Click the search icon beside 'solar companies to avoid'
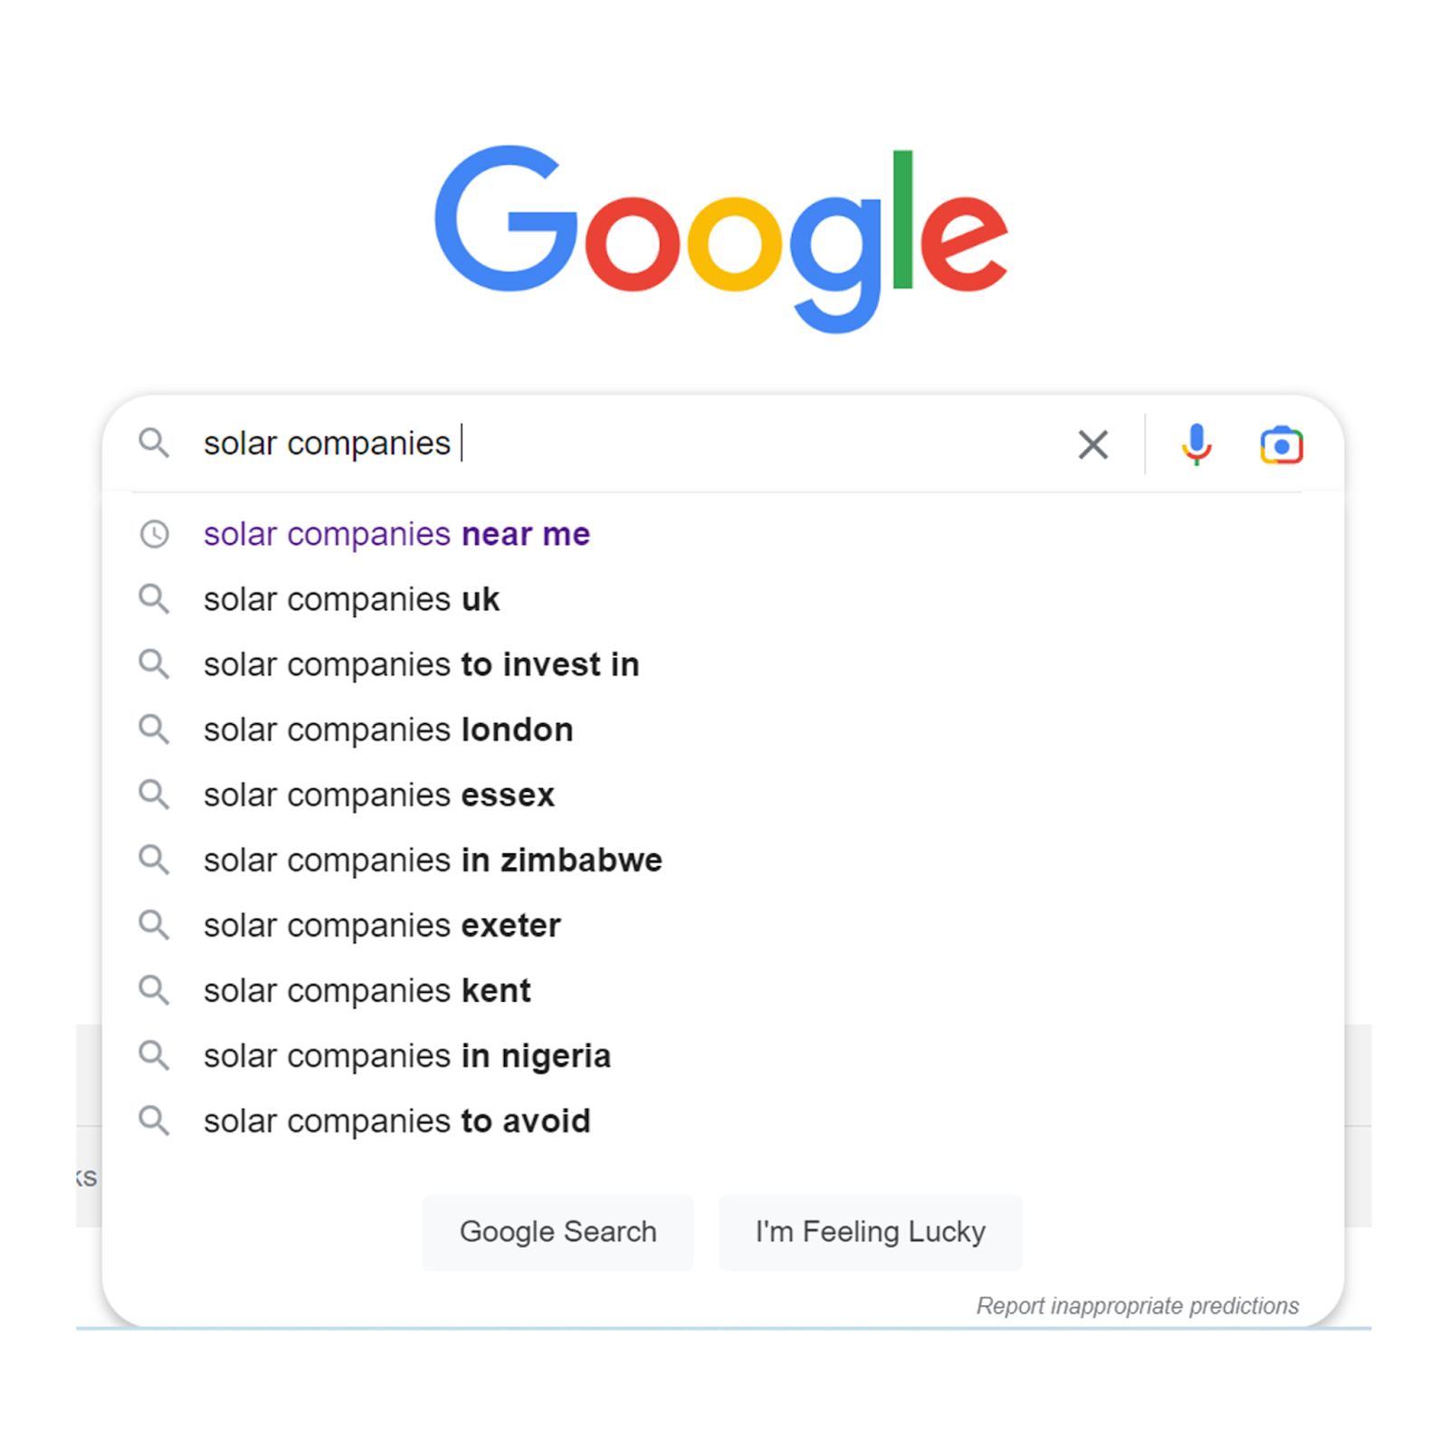The height and width of the screenshot is (1448, 1448). point(155,1120)
